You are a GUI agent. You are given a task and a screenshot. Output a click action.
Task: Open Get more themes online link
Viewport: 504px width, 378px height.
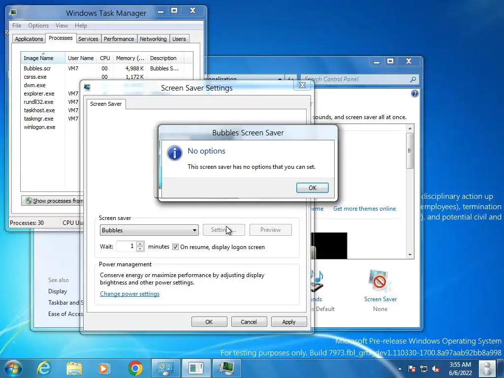pos(365,209)
